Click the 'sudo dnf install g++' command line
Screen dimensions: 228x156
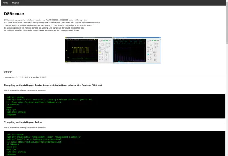(x=34, y=139)
